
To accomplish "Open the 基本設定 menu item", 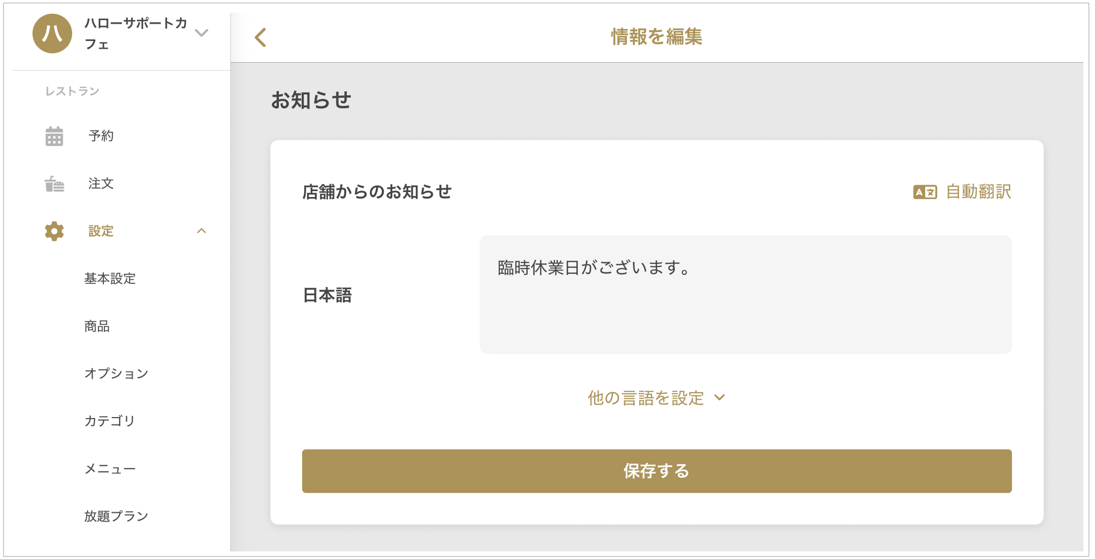I will click(110, 279).
